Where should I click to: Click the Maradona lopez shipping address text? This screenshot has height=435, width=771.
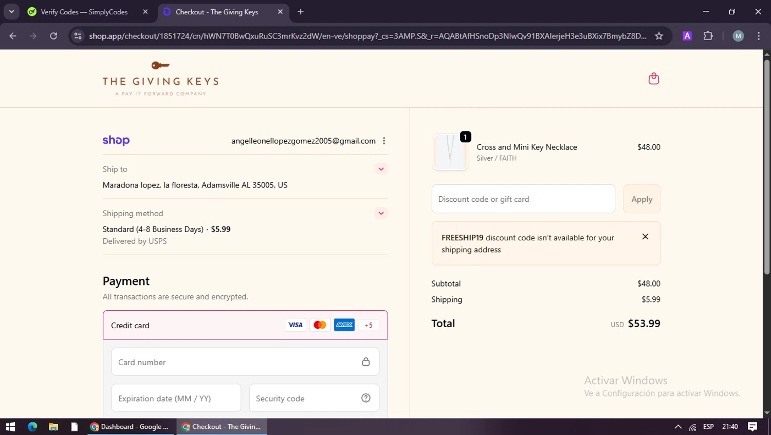[195, 185]
